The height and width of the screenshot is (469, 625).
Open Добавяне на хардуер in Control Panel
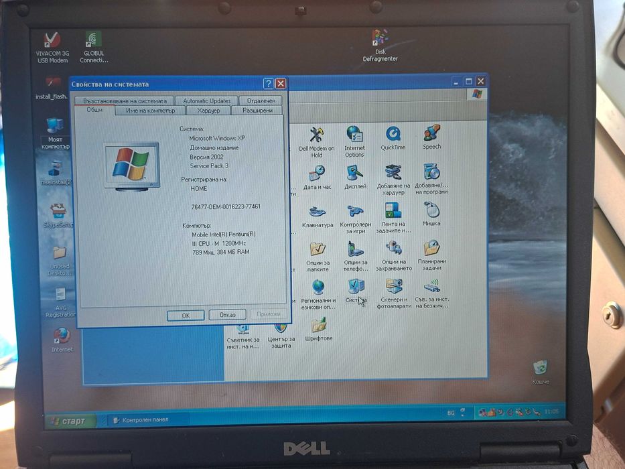pos(393,180)
